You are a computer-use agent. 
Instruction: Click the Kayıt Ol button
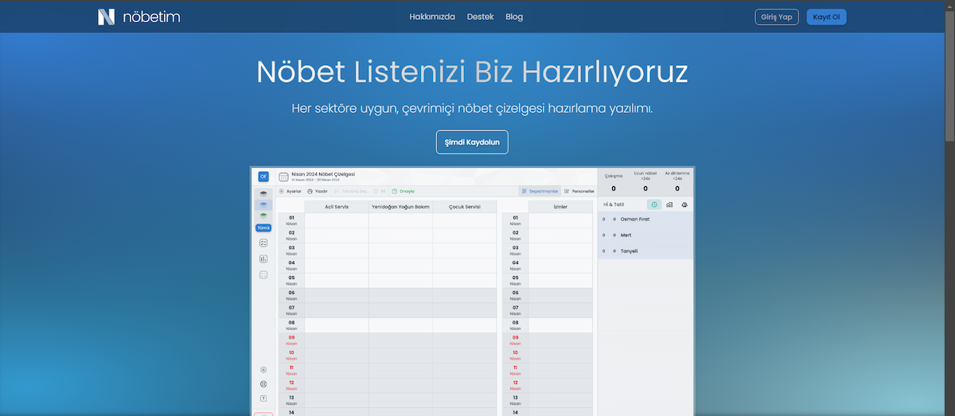tap(826, 17)
